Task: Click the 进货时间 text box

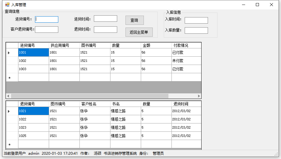Action: [106, 19]
